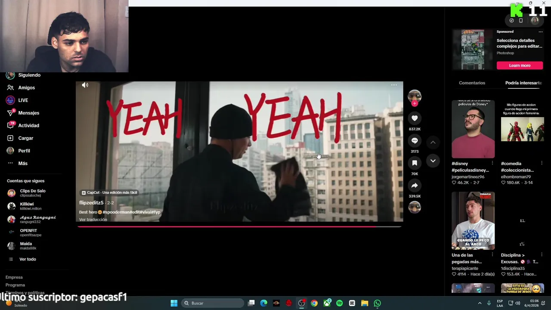Open the sound disc below the share count
The width and height of the screenshot is (551, 310).
coord(415,207)
